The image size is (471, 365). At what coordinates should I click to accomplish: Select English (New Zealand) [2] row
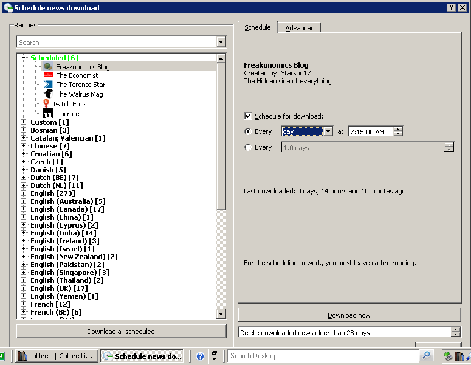(x=74, y=257)
